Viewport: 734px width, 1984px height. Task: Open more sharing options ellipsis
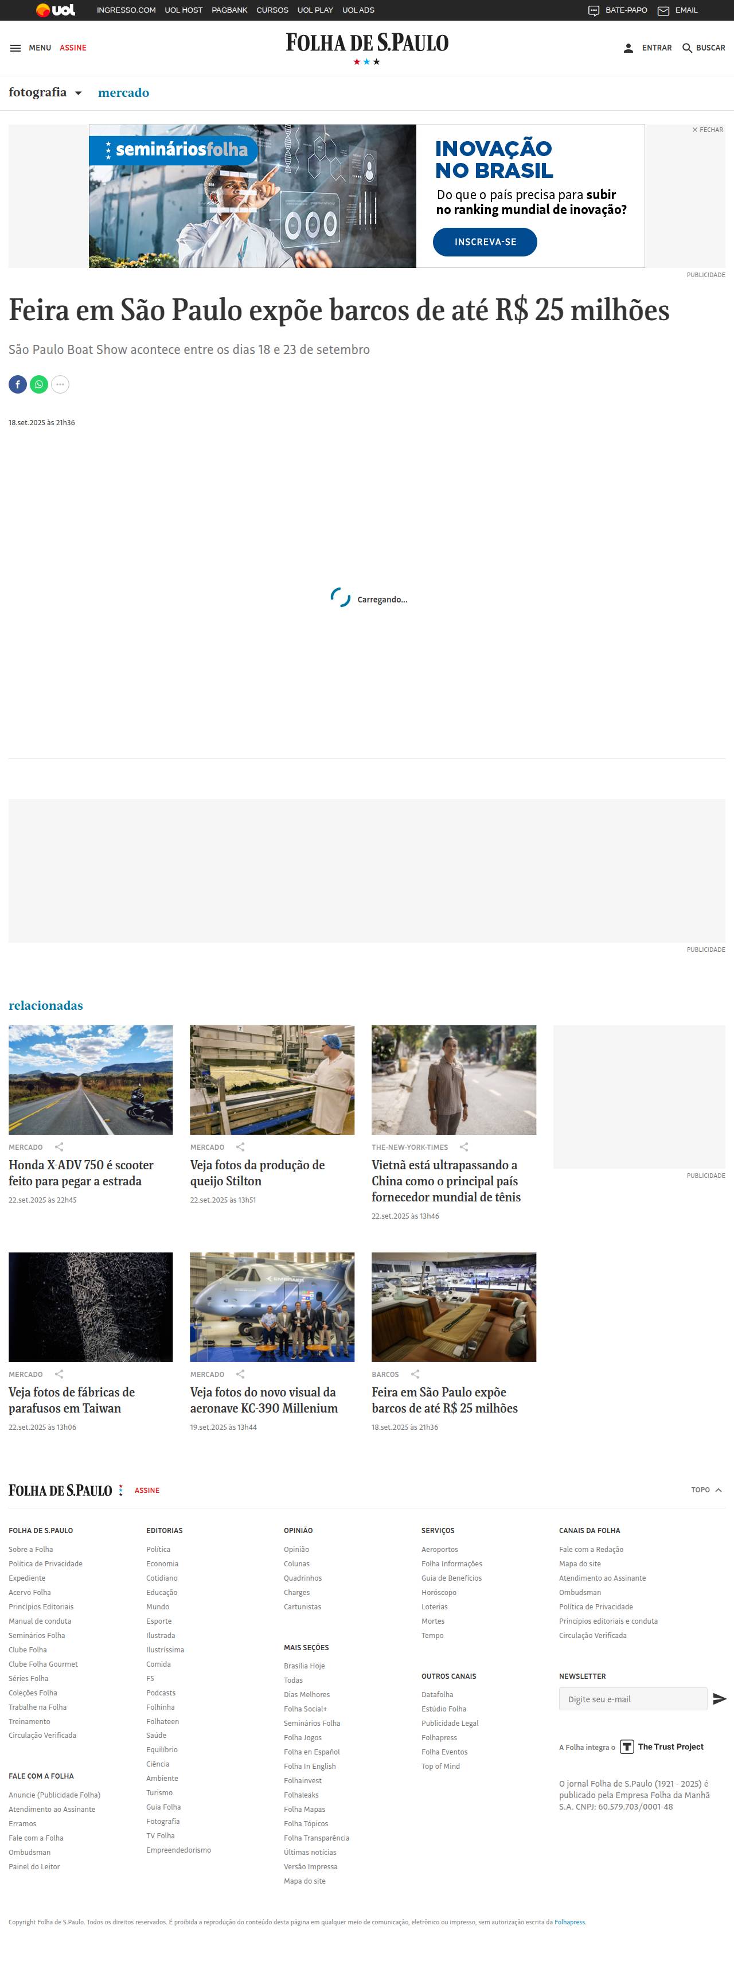point(60,384)
